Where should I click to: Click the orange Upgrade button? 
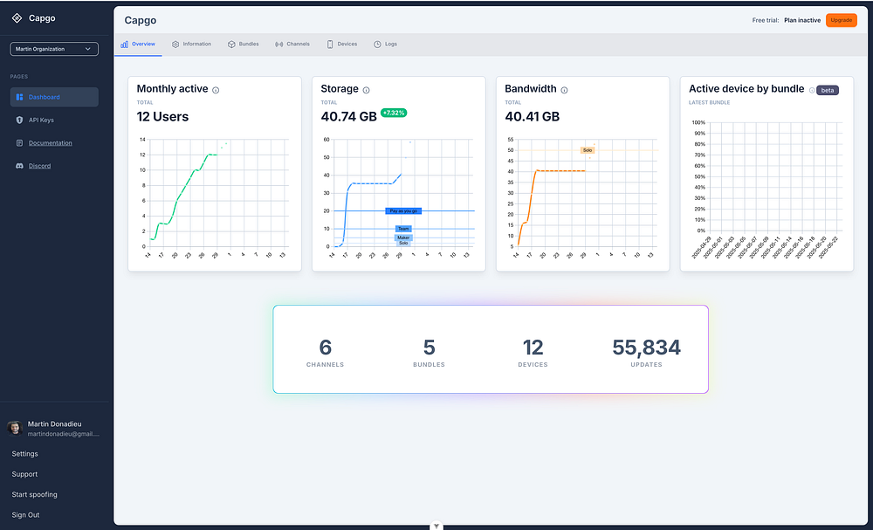[842, 20]
